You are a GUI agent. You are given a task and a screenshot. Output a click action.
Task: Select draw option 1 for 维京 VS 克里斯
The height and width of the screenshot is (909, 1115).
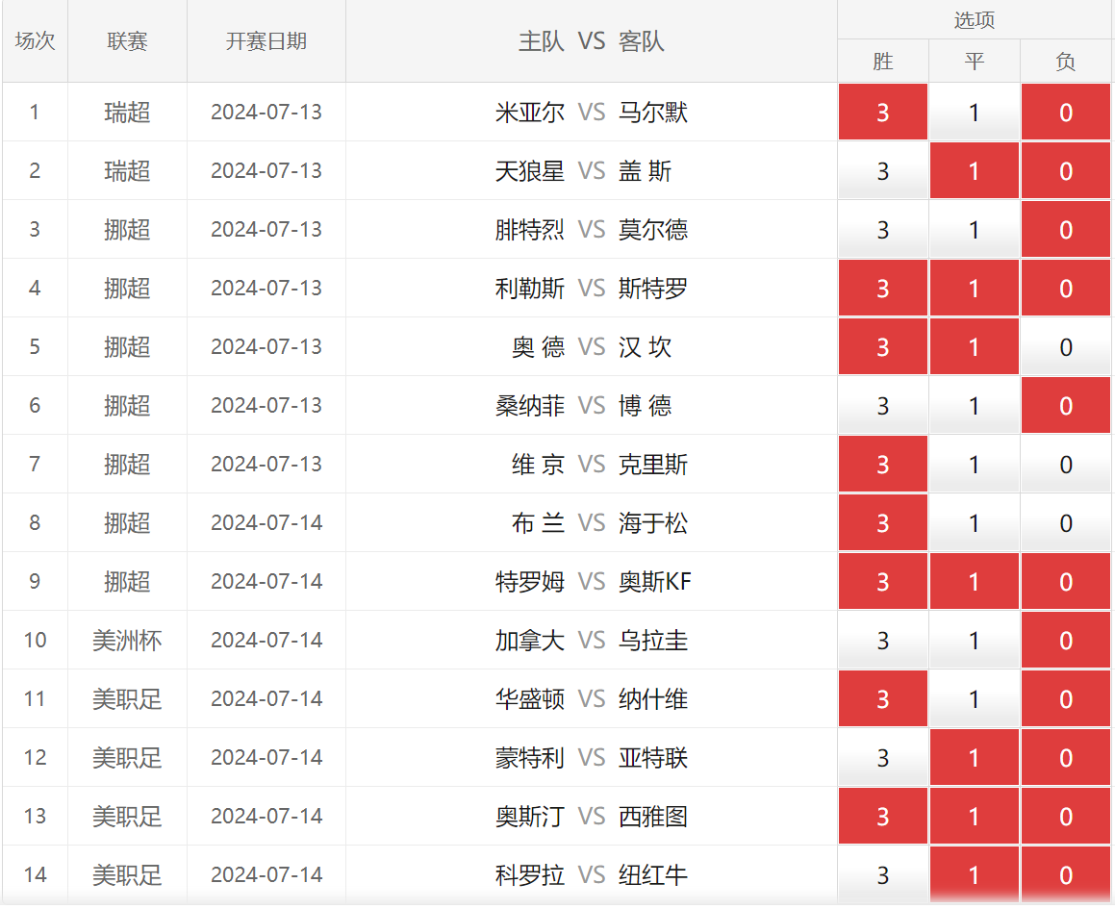[975, 464]
